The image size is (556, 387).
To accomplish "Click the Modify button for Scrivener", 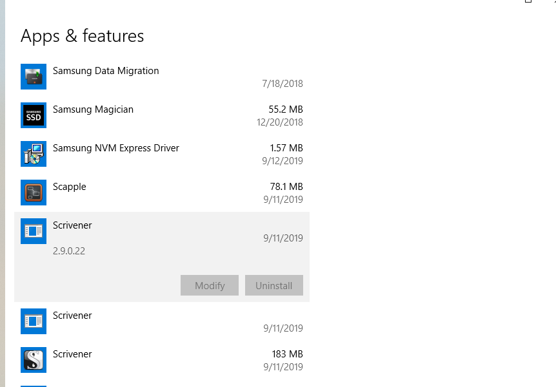I will pos(209,285).
